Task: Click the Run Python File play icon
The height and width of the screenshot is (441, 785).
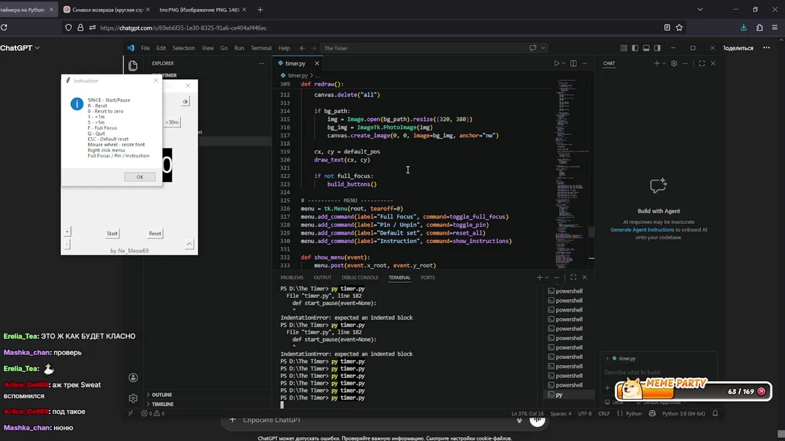Action: [x=556, y=63]
